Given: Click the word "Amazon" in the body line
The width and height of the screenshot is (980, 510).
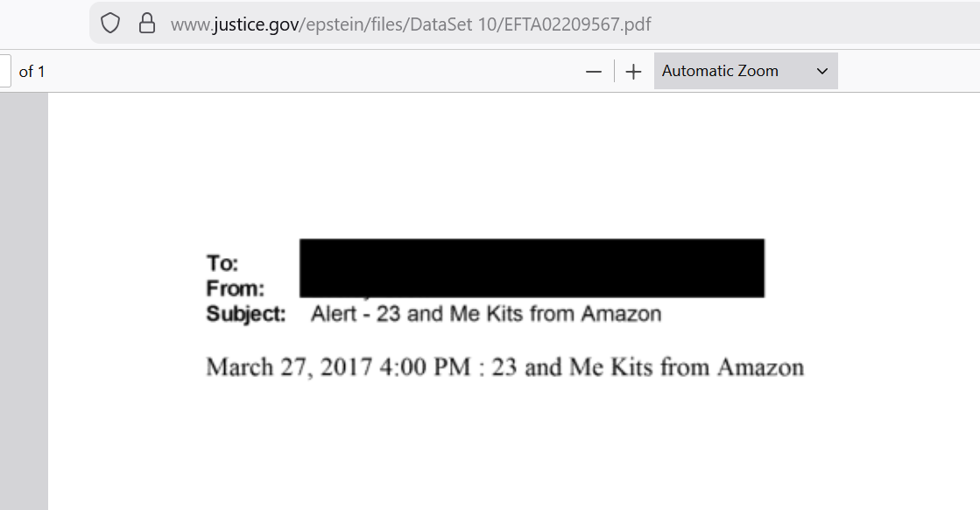Looking at the screenshot, I should [761, 367].
